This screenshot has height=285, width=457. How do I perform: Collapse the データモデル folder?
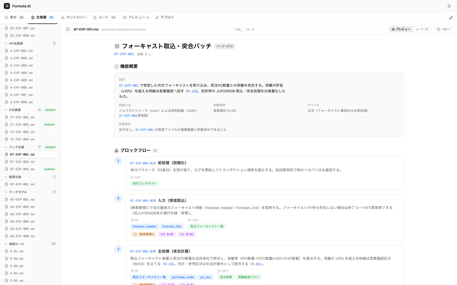point(6,192)
